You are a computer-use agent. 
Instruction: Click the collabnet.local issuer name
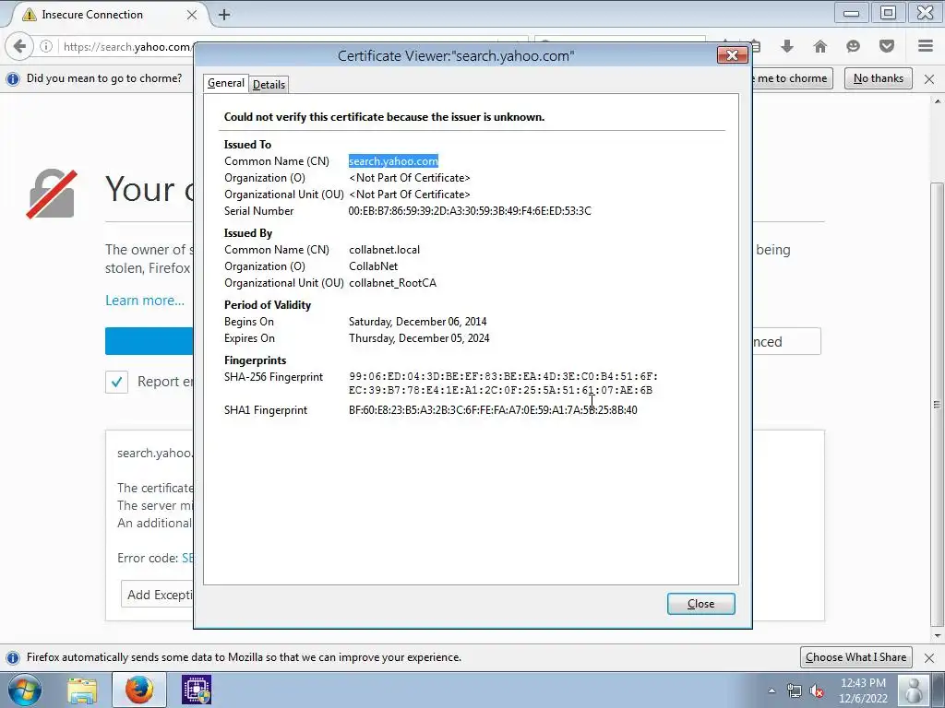[385, 250]
